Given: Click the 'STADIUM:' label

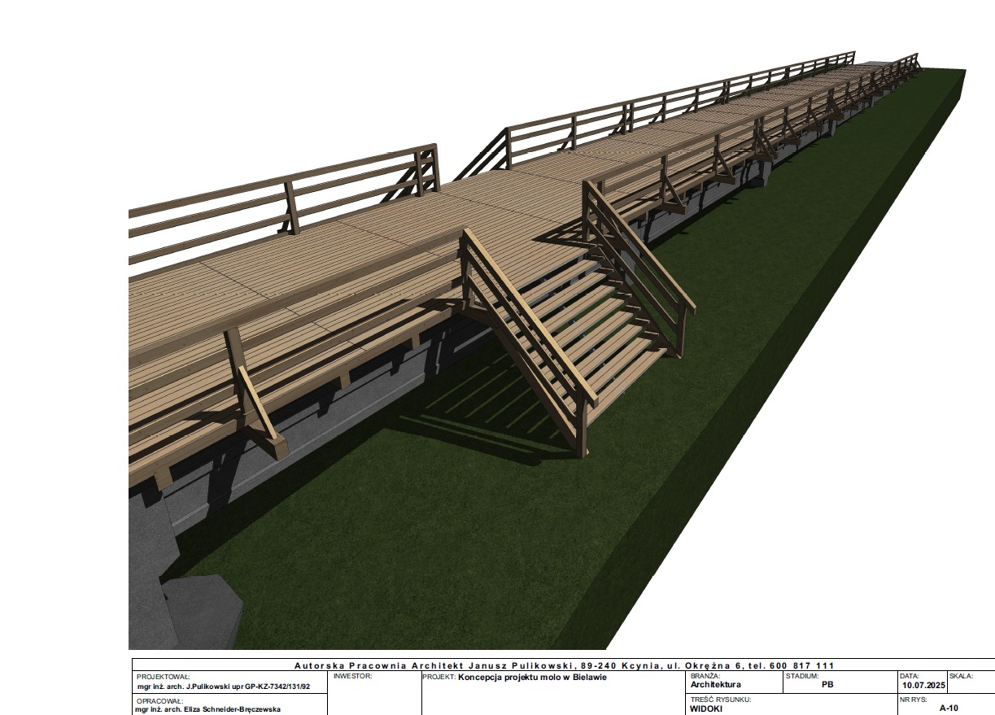Looking at the screenshot, I should [802, 676].
